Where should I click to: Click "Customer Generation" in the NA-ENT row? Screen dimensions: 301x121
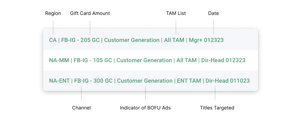click(x=145, y=81)
